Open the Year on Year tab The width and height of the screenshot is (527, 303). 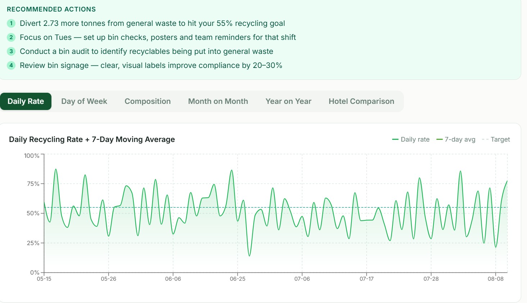[x=289, y=101]
